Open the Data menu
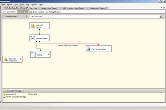The image size is (166, 110). tap(3, 5)
